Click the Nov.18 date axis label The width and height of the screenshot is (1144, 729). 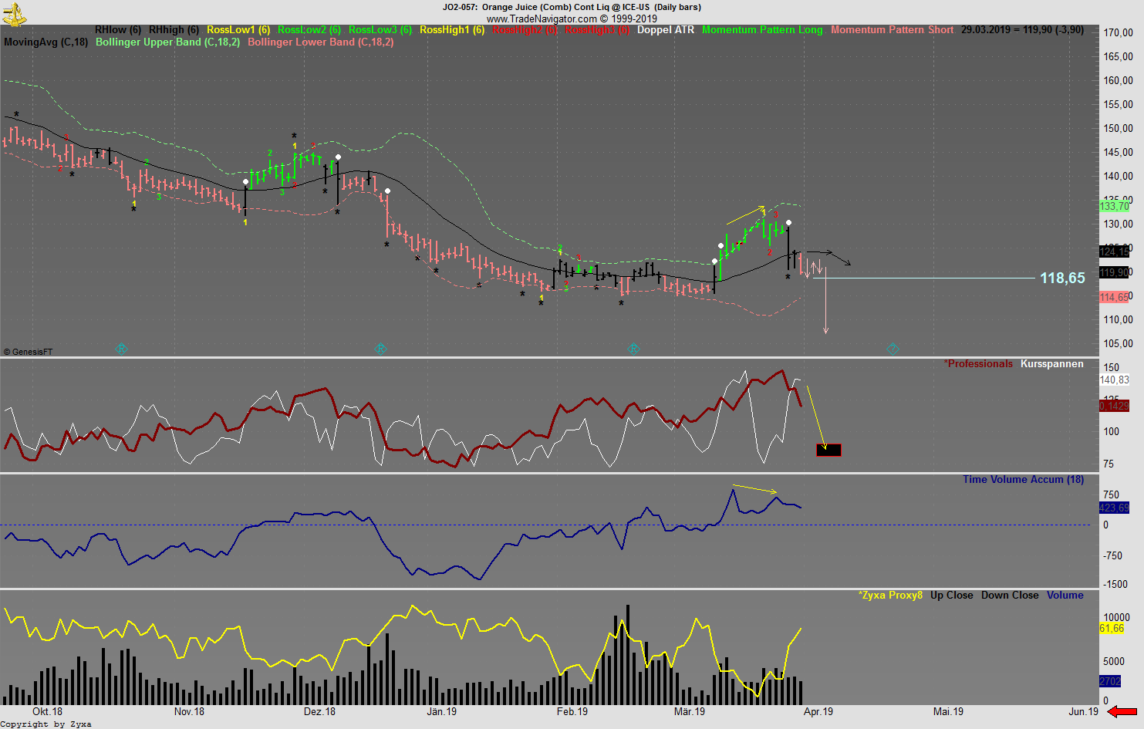coord(189,711)
